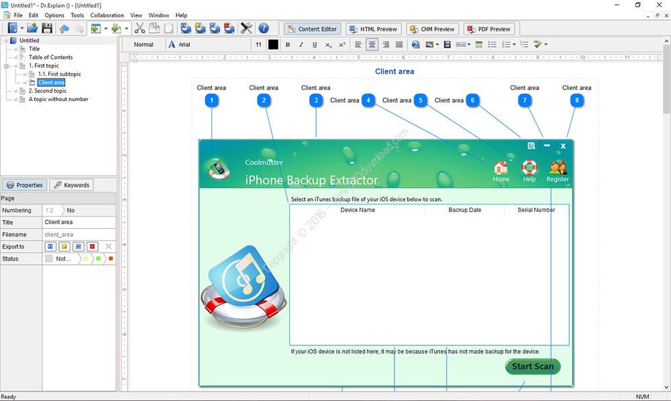Screen dimensions: 671x401
Task: Export to CHM from the main toolbar
Action: (200, 28)
